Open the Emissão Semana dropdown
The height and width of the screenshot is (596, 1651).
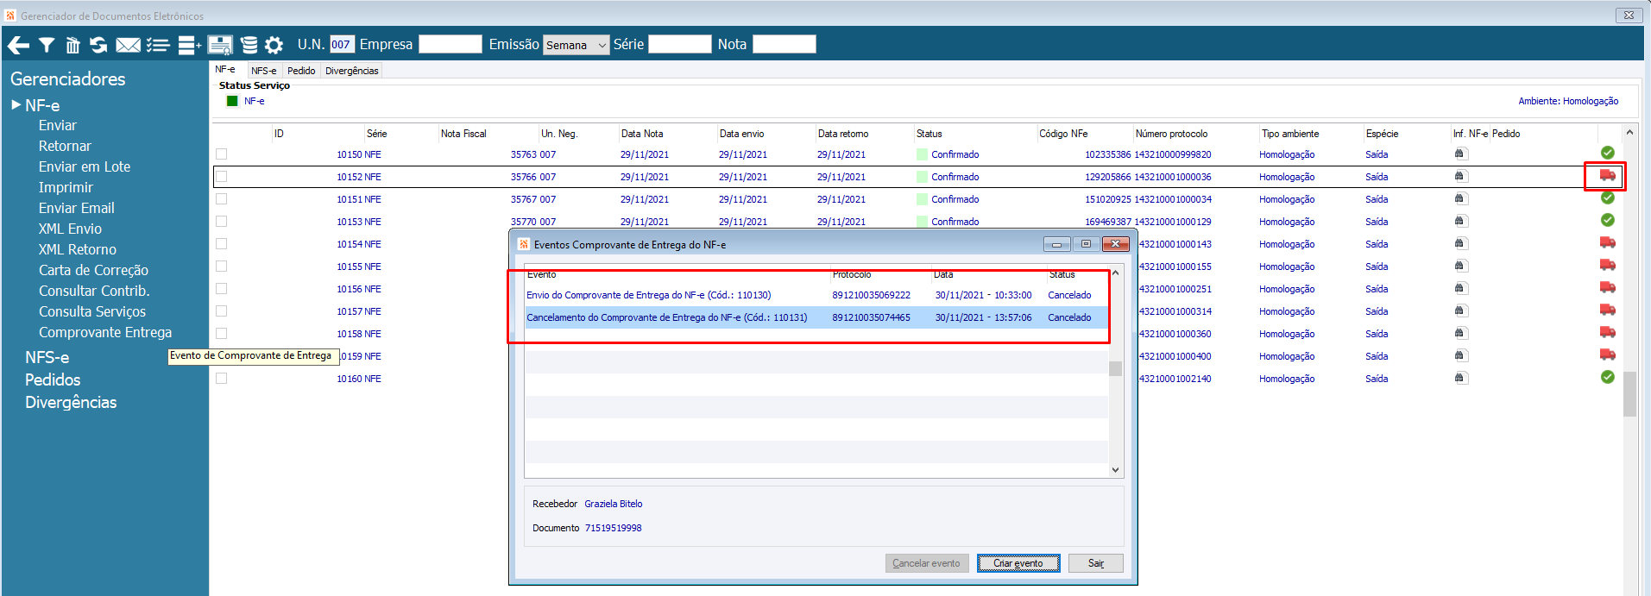(x=576, y=45)
